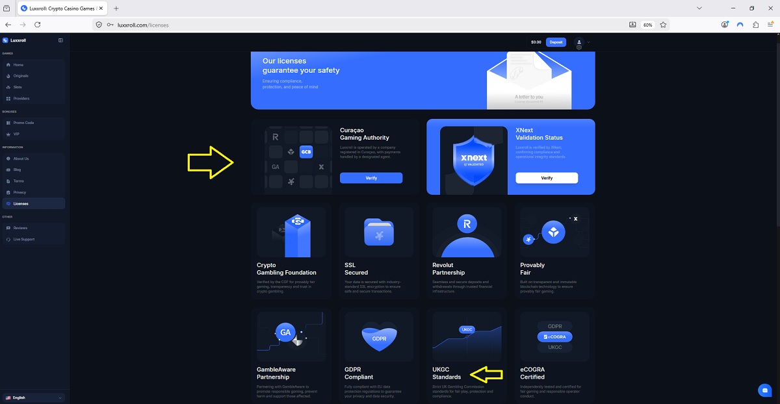Click SSL Secured title
This screenshot has width=780, height=404.
pos(356,269)
